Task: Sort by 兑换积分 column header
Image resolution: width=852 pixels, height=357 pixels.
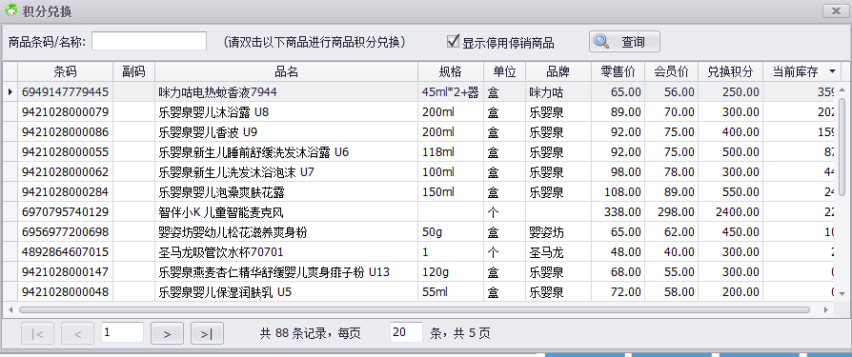Action: point(730,71)
